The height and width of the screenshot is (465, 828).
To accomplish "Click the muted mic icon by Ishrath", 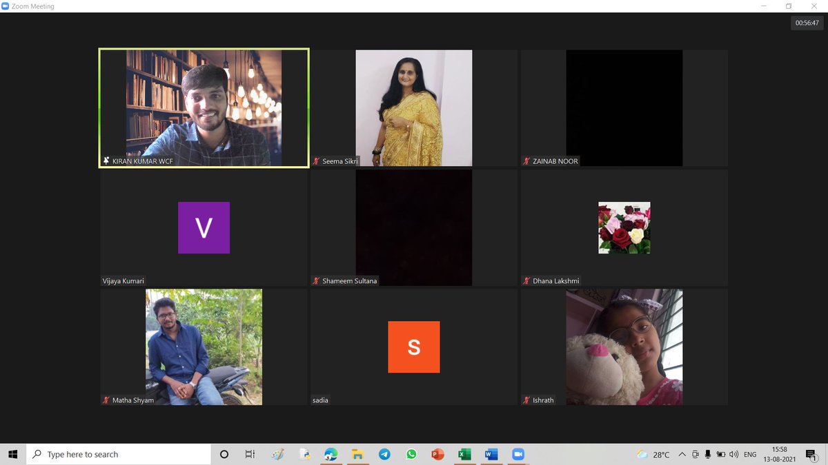I will pos(527,400).
